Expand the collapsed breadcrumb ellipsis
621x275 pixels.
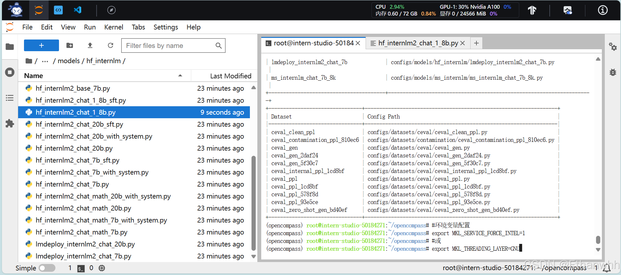(45, 61)
